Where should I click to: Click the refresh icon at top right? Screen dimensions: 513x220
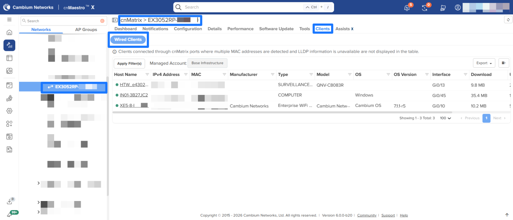[508, 20]
